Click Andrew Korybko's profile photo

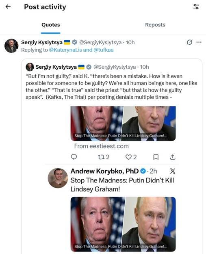point(58,178)
